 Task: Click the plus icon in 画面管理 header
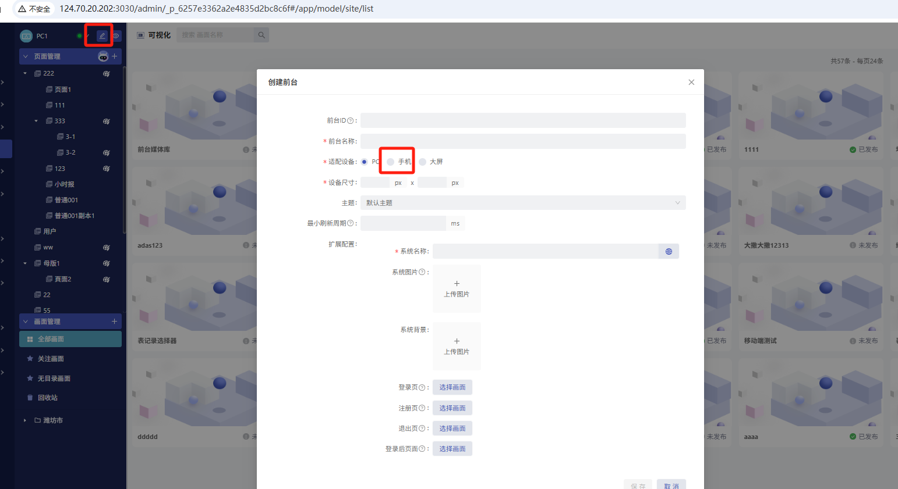(115, 322)
